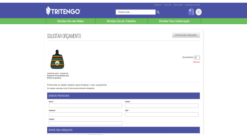Viewport: 247px width, 135px height.
Task: Click the E-Mail input field
Action: pyautogui.click(x=162, y=106)
